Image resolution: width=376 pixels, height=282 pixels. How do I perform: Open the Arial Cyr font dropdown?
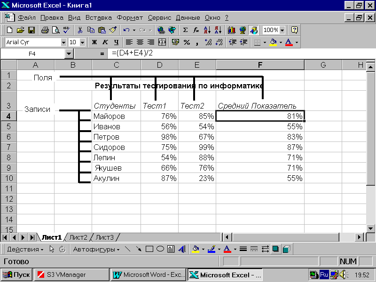coord(63,42)
